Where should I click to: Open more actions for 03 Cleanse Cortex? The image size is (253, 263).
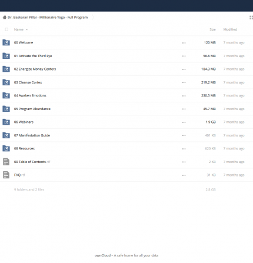point(184,82)
